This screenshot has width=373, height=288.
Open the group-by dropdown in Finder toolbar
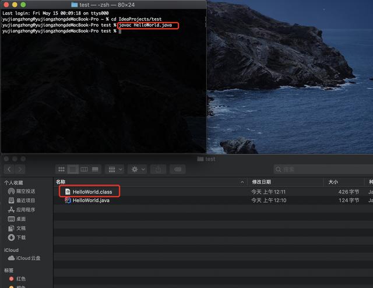[115, 170]
